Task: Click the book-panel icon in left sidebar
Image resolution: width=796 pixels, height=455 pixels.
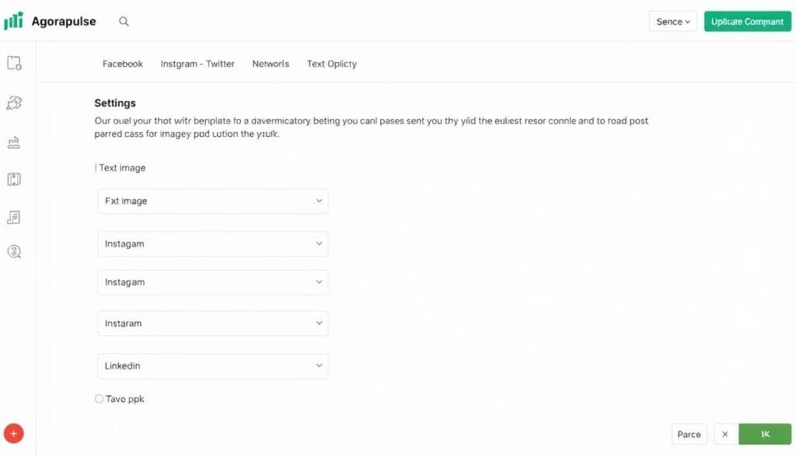Action: (14, 180)
